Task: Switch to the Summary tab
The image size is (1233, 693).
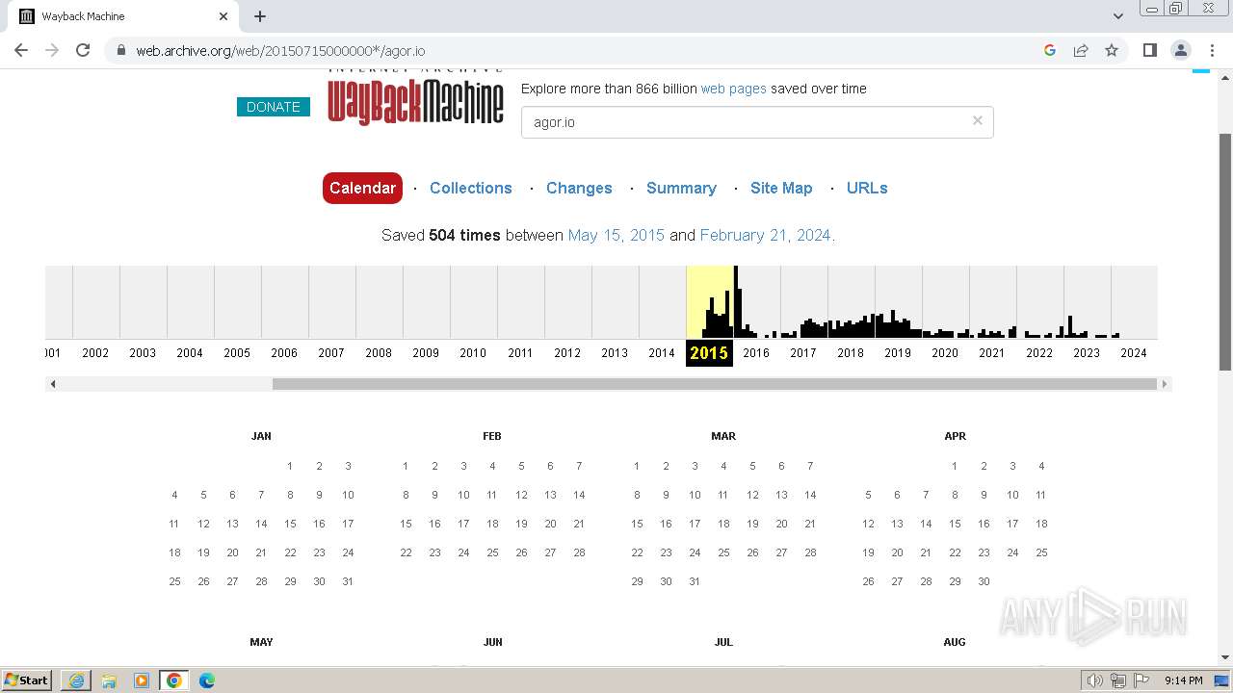Action: pos(681,188)
